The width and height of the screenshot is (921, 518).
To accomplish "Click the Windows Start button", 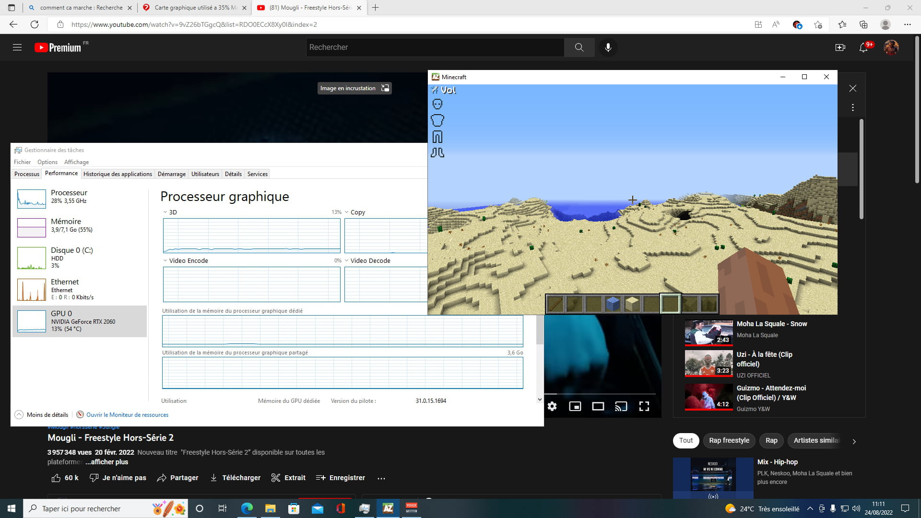I will 12,508.
